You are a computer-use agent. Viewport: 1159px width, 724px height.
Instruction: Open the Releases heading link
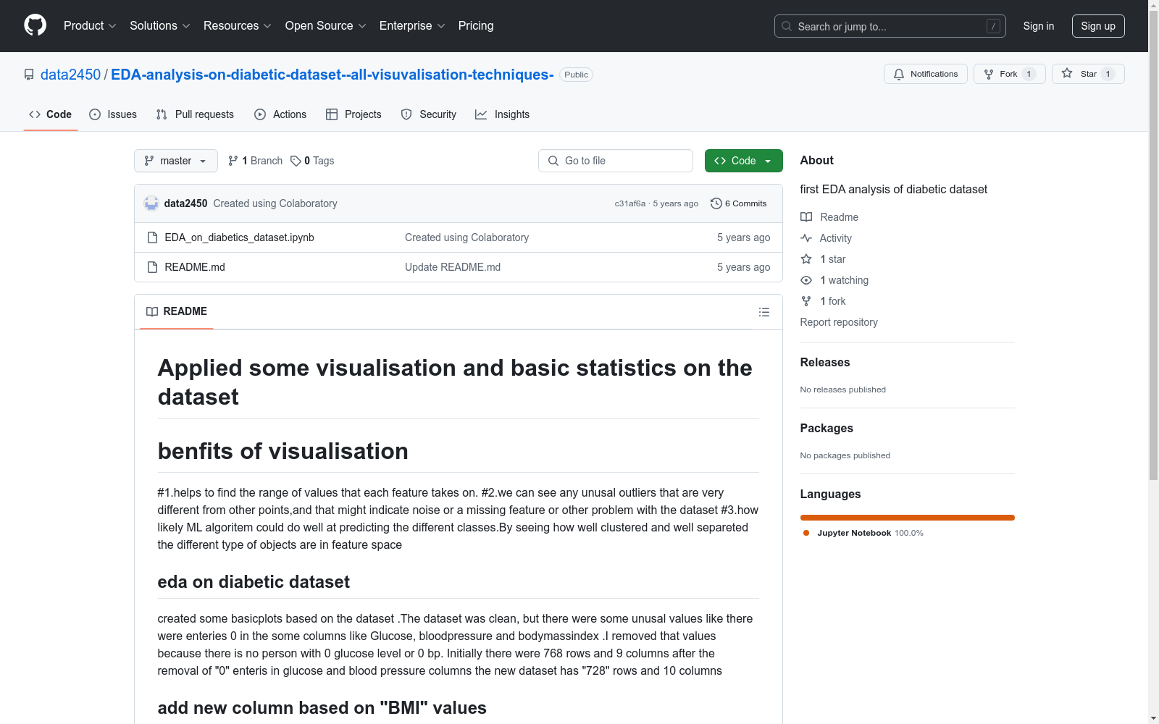(x=825, y=362)
